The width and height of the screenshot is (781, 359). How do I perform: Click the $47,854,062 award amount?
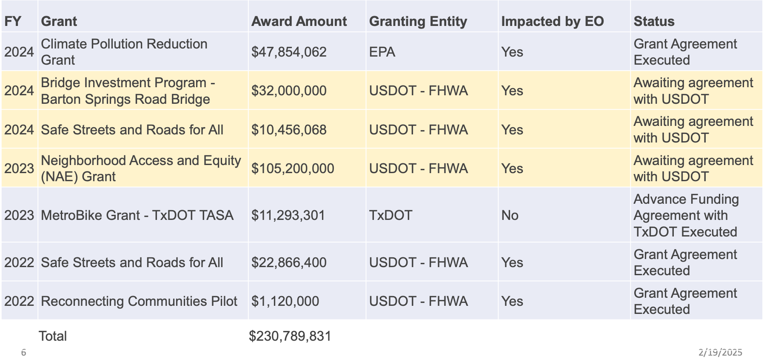(289, 52)
